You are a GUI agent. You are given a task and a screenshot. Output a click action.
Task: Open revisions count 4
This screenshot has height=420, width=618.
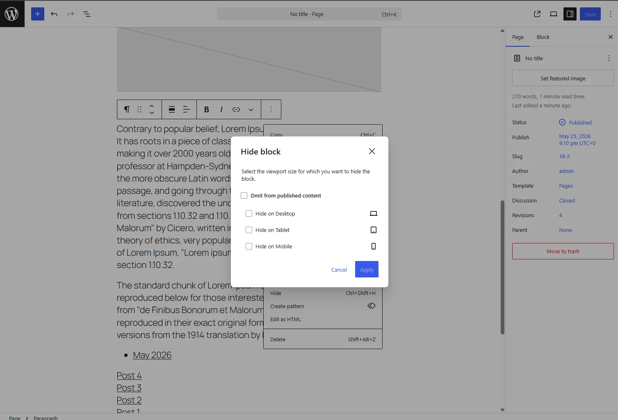(561, 215)
